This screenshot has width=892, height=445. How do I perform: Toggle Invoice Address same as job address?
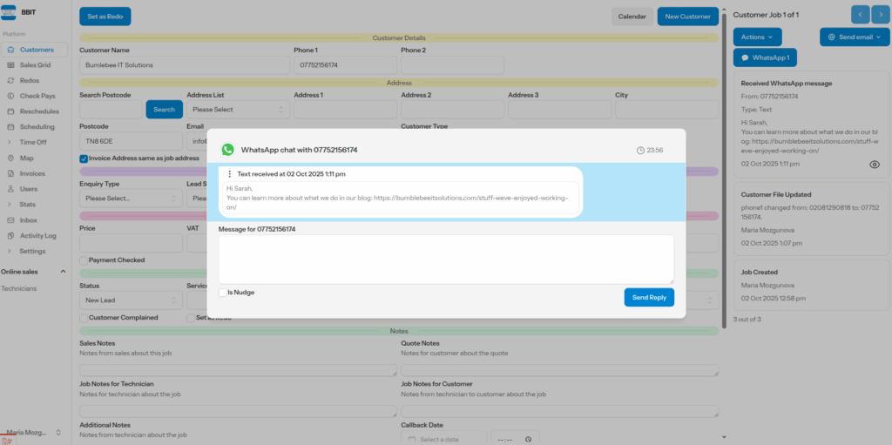click(84, 158)
